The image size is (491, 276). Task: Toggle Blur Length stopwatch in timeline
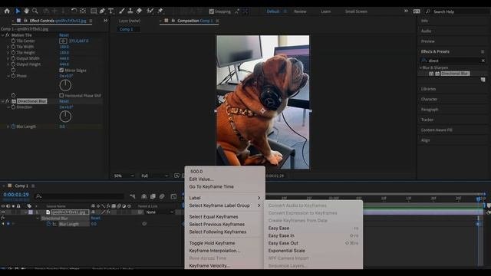pyautogui.click(x=48, y=224)
